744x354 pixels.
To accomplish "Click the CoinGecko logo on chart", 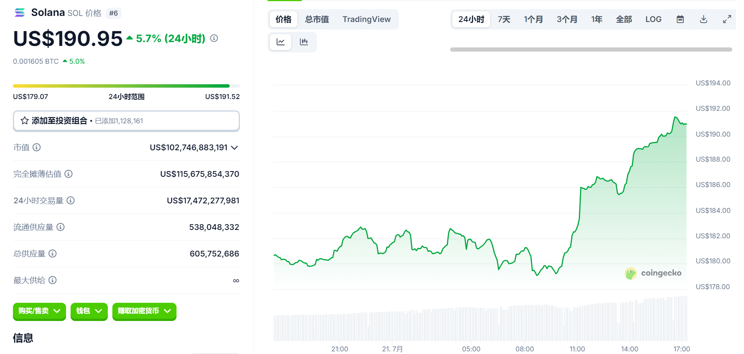I will pyautogui.click(x=653, y=273).
